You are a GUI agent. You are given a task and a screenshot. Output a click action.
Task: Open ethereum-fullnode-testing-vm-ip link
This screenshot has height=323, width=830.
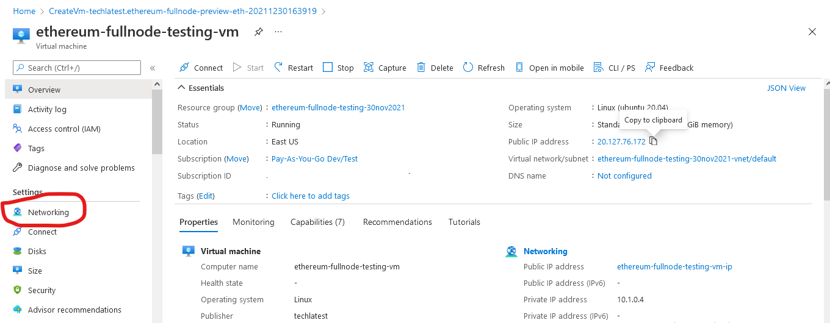[x=674, y=266]
